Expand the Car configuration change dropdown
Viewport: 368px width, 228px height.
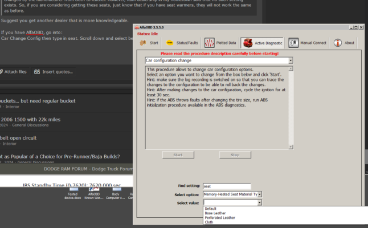[x=291, y=60]
